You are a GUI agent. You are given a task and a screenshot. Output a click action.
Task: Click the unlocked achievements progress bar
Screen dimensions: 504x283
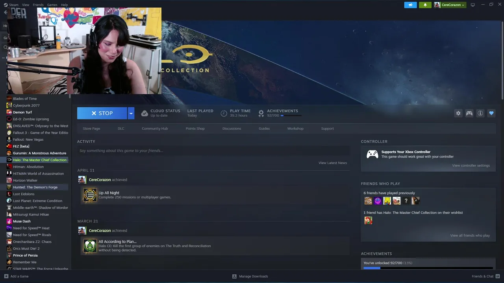coord(428,268)
